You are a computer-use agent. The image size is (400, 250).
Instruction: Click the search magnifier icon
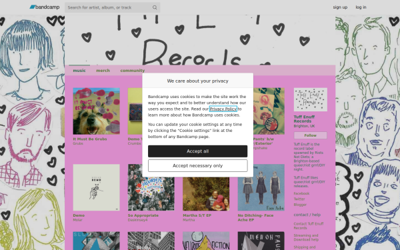pos(155,7)
